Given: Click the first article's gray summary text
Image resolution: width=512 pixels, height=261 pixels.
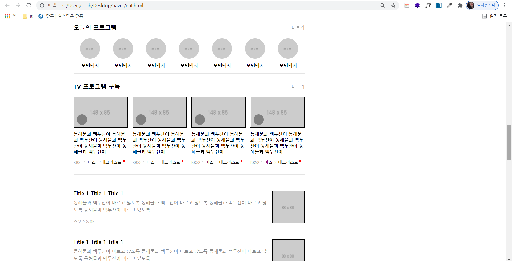Looking at the screenshot, I should pos(170,206).
